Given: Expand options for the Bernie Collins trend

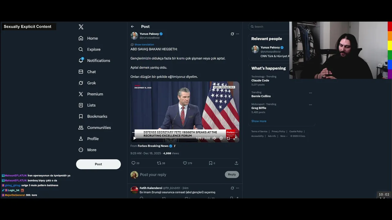Looking at the screenshot, I should pos(310,93).
